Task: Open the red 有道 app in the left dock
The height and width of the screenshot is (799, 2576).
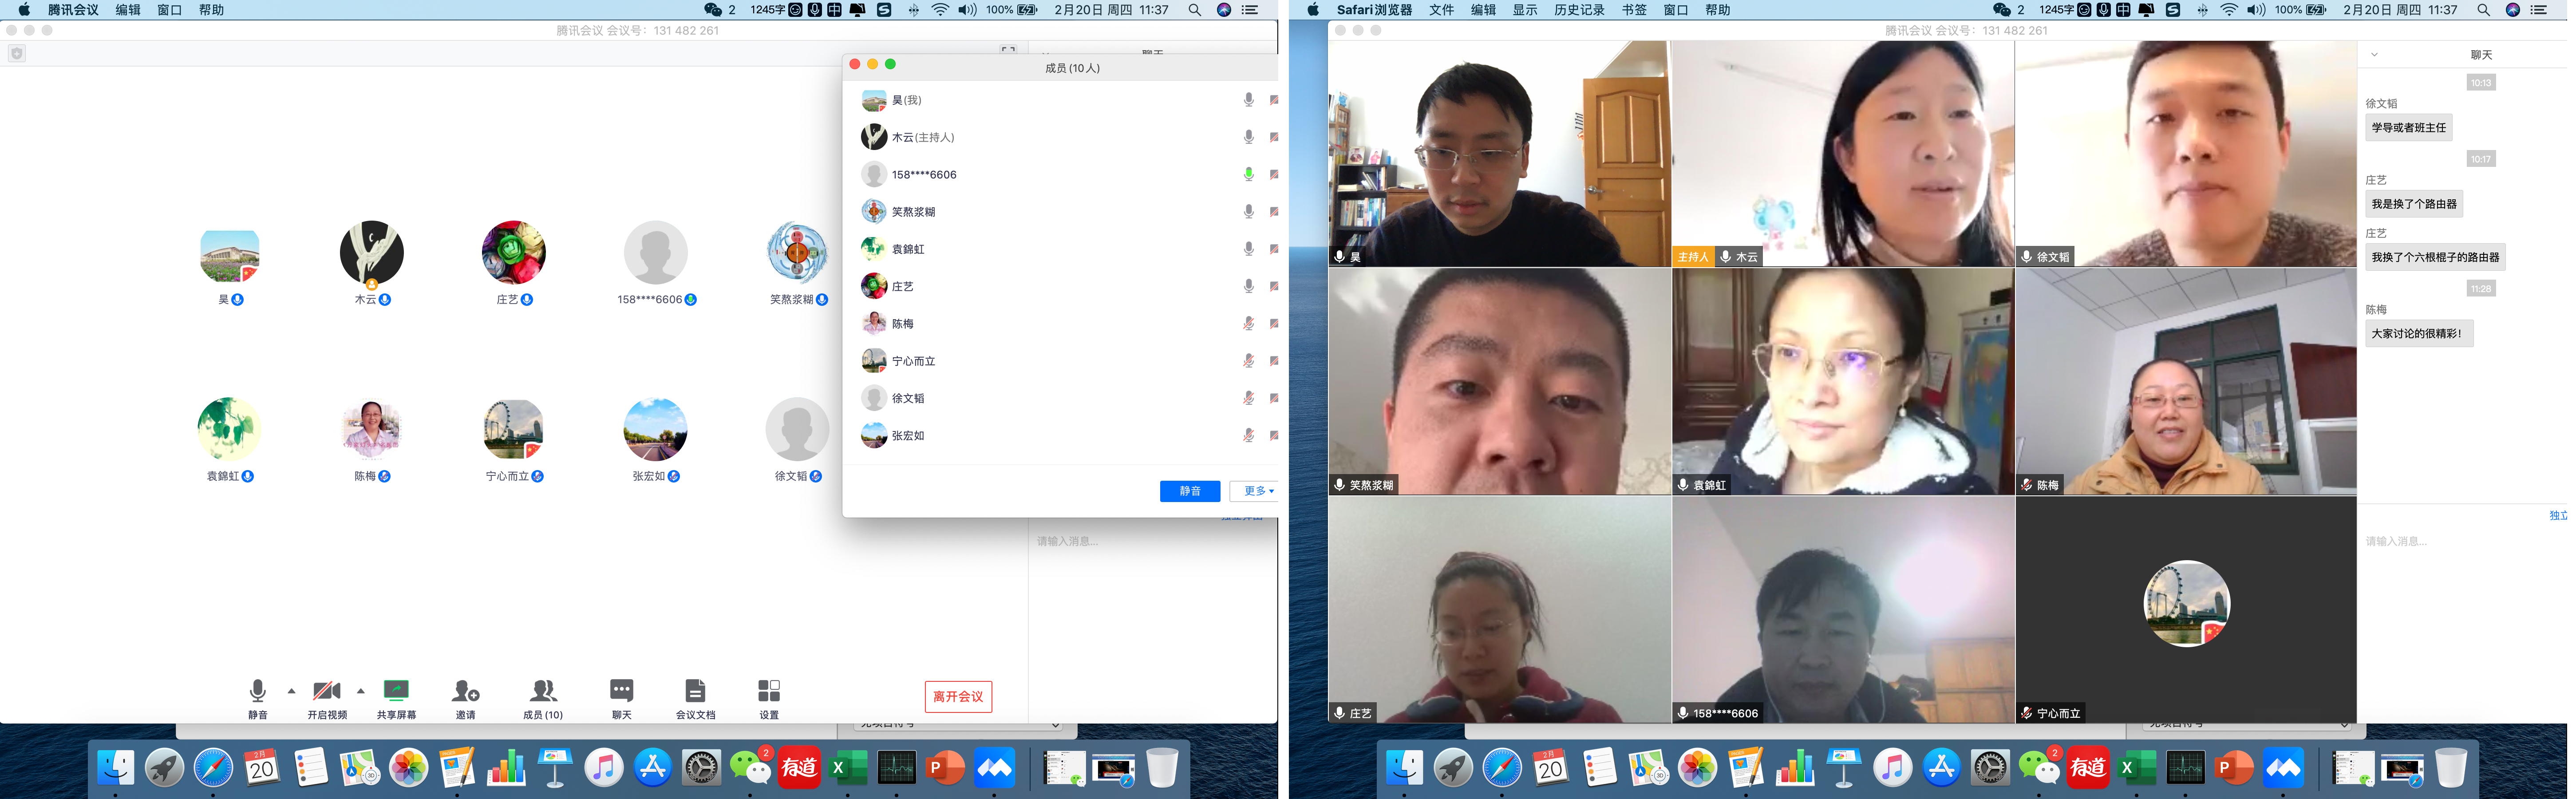Action: coord(799,768)
